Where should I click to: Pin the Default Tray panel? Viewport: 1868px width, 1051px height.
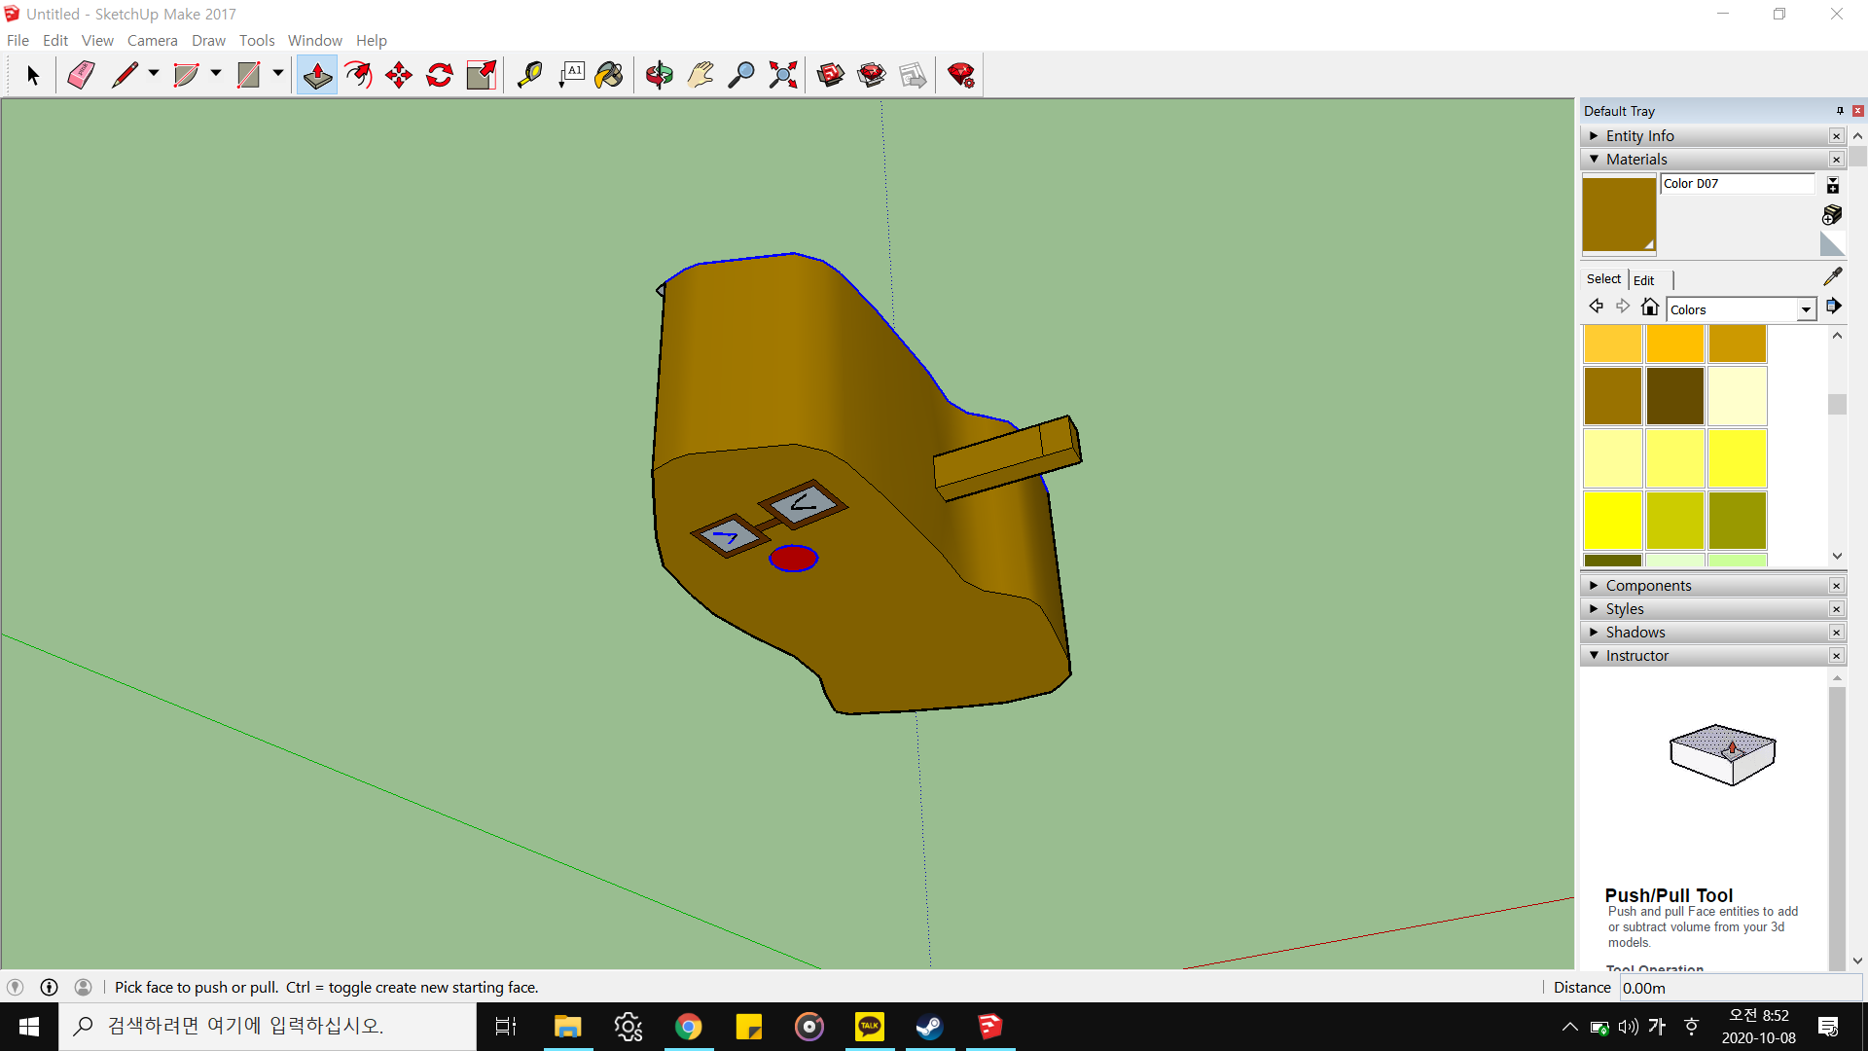coord(1840,111)
